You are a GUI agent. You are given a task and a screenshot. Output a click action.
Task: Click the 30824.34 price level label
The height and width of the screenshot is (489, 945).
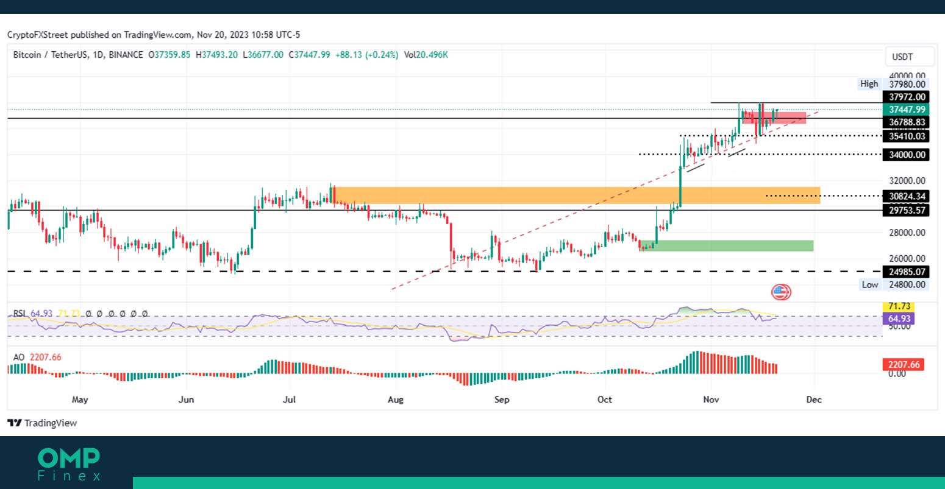click(906, 196)
